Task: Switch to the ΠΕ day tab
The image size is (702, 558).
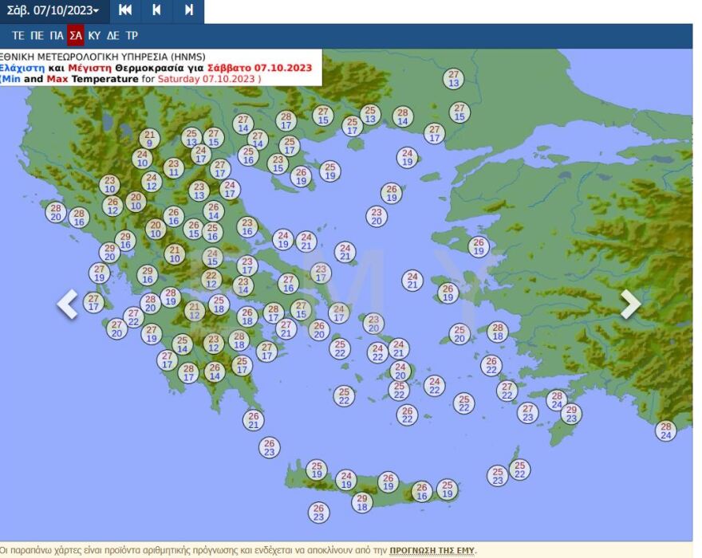Action: click(37, 36)
